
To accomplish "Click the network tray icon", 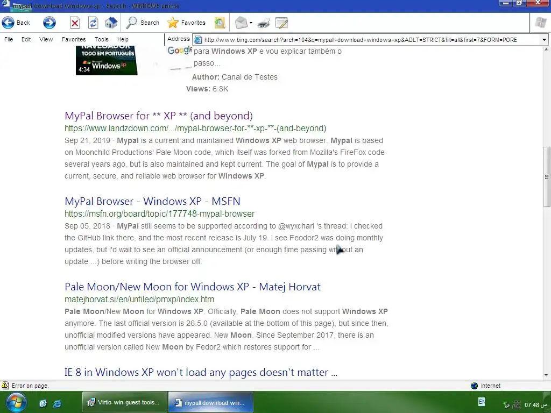I will pos(516,405).
